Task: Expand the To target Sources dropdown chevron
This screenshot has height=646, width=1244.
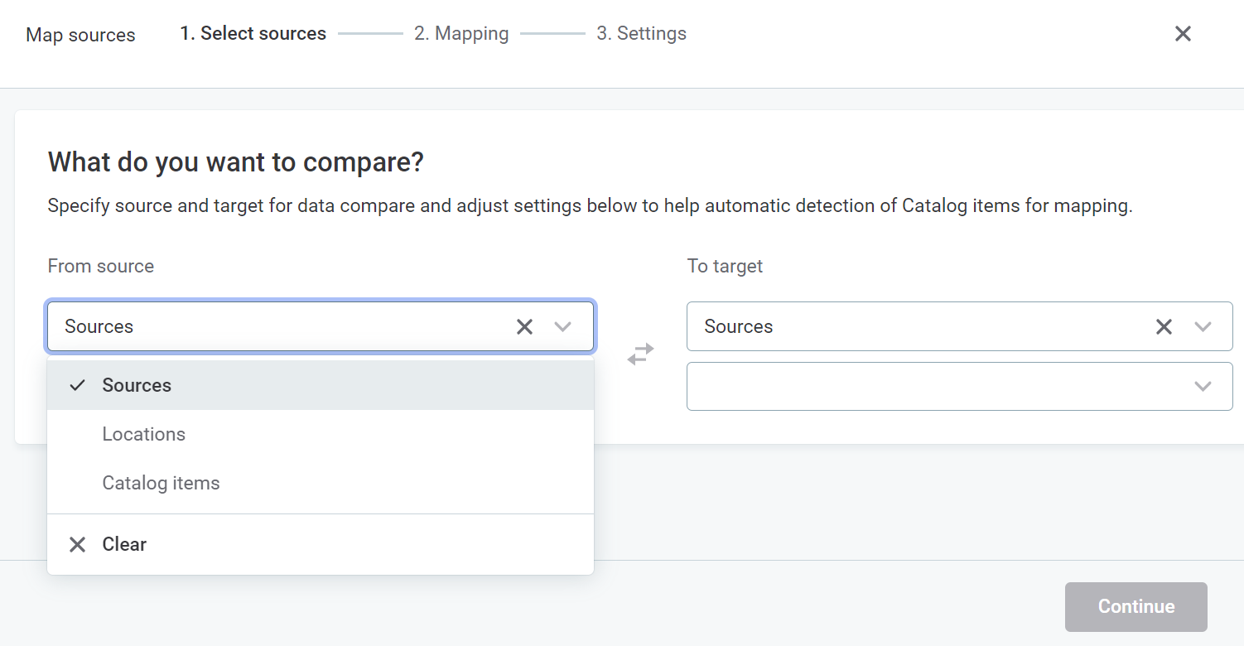Action: 1203,326
